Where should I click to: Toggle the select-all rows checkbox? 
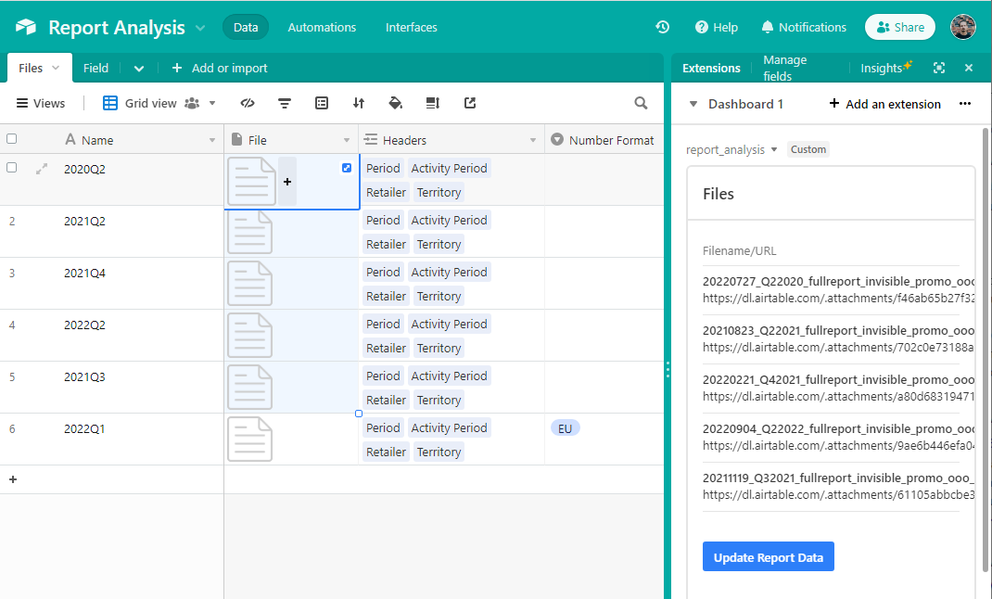pos(11,139)
